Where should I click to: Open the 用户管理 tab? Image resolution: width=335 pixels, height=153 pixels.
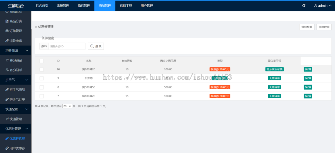click(x=147, y=6)
